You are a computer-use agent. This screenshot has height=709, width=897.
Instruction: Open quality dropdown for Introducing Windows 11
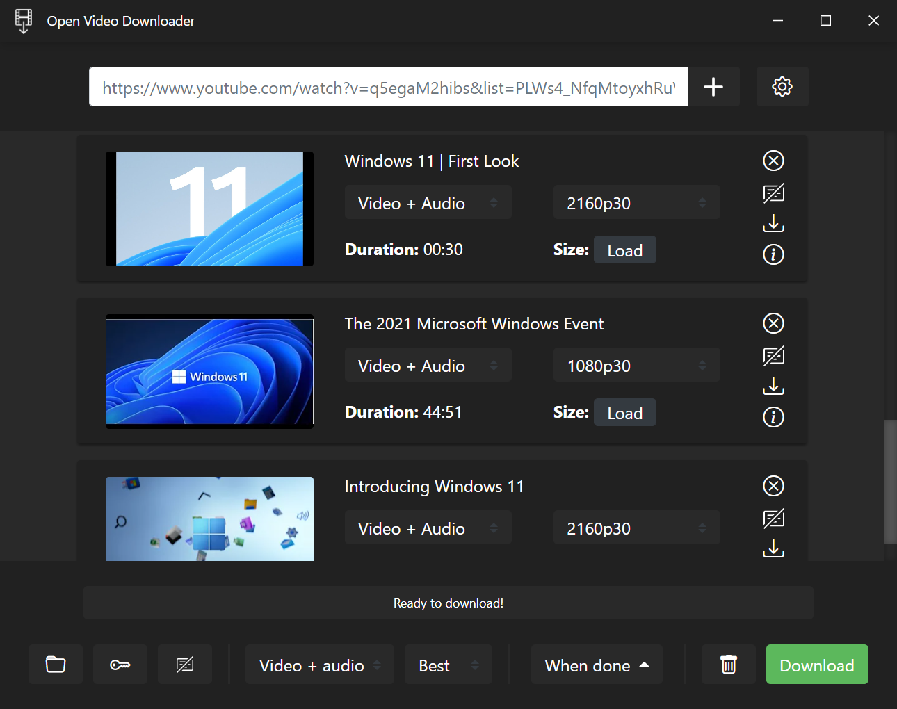[x=637, y=528]
